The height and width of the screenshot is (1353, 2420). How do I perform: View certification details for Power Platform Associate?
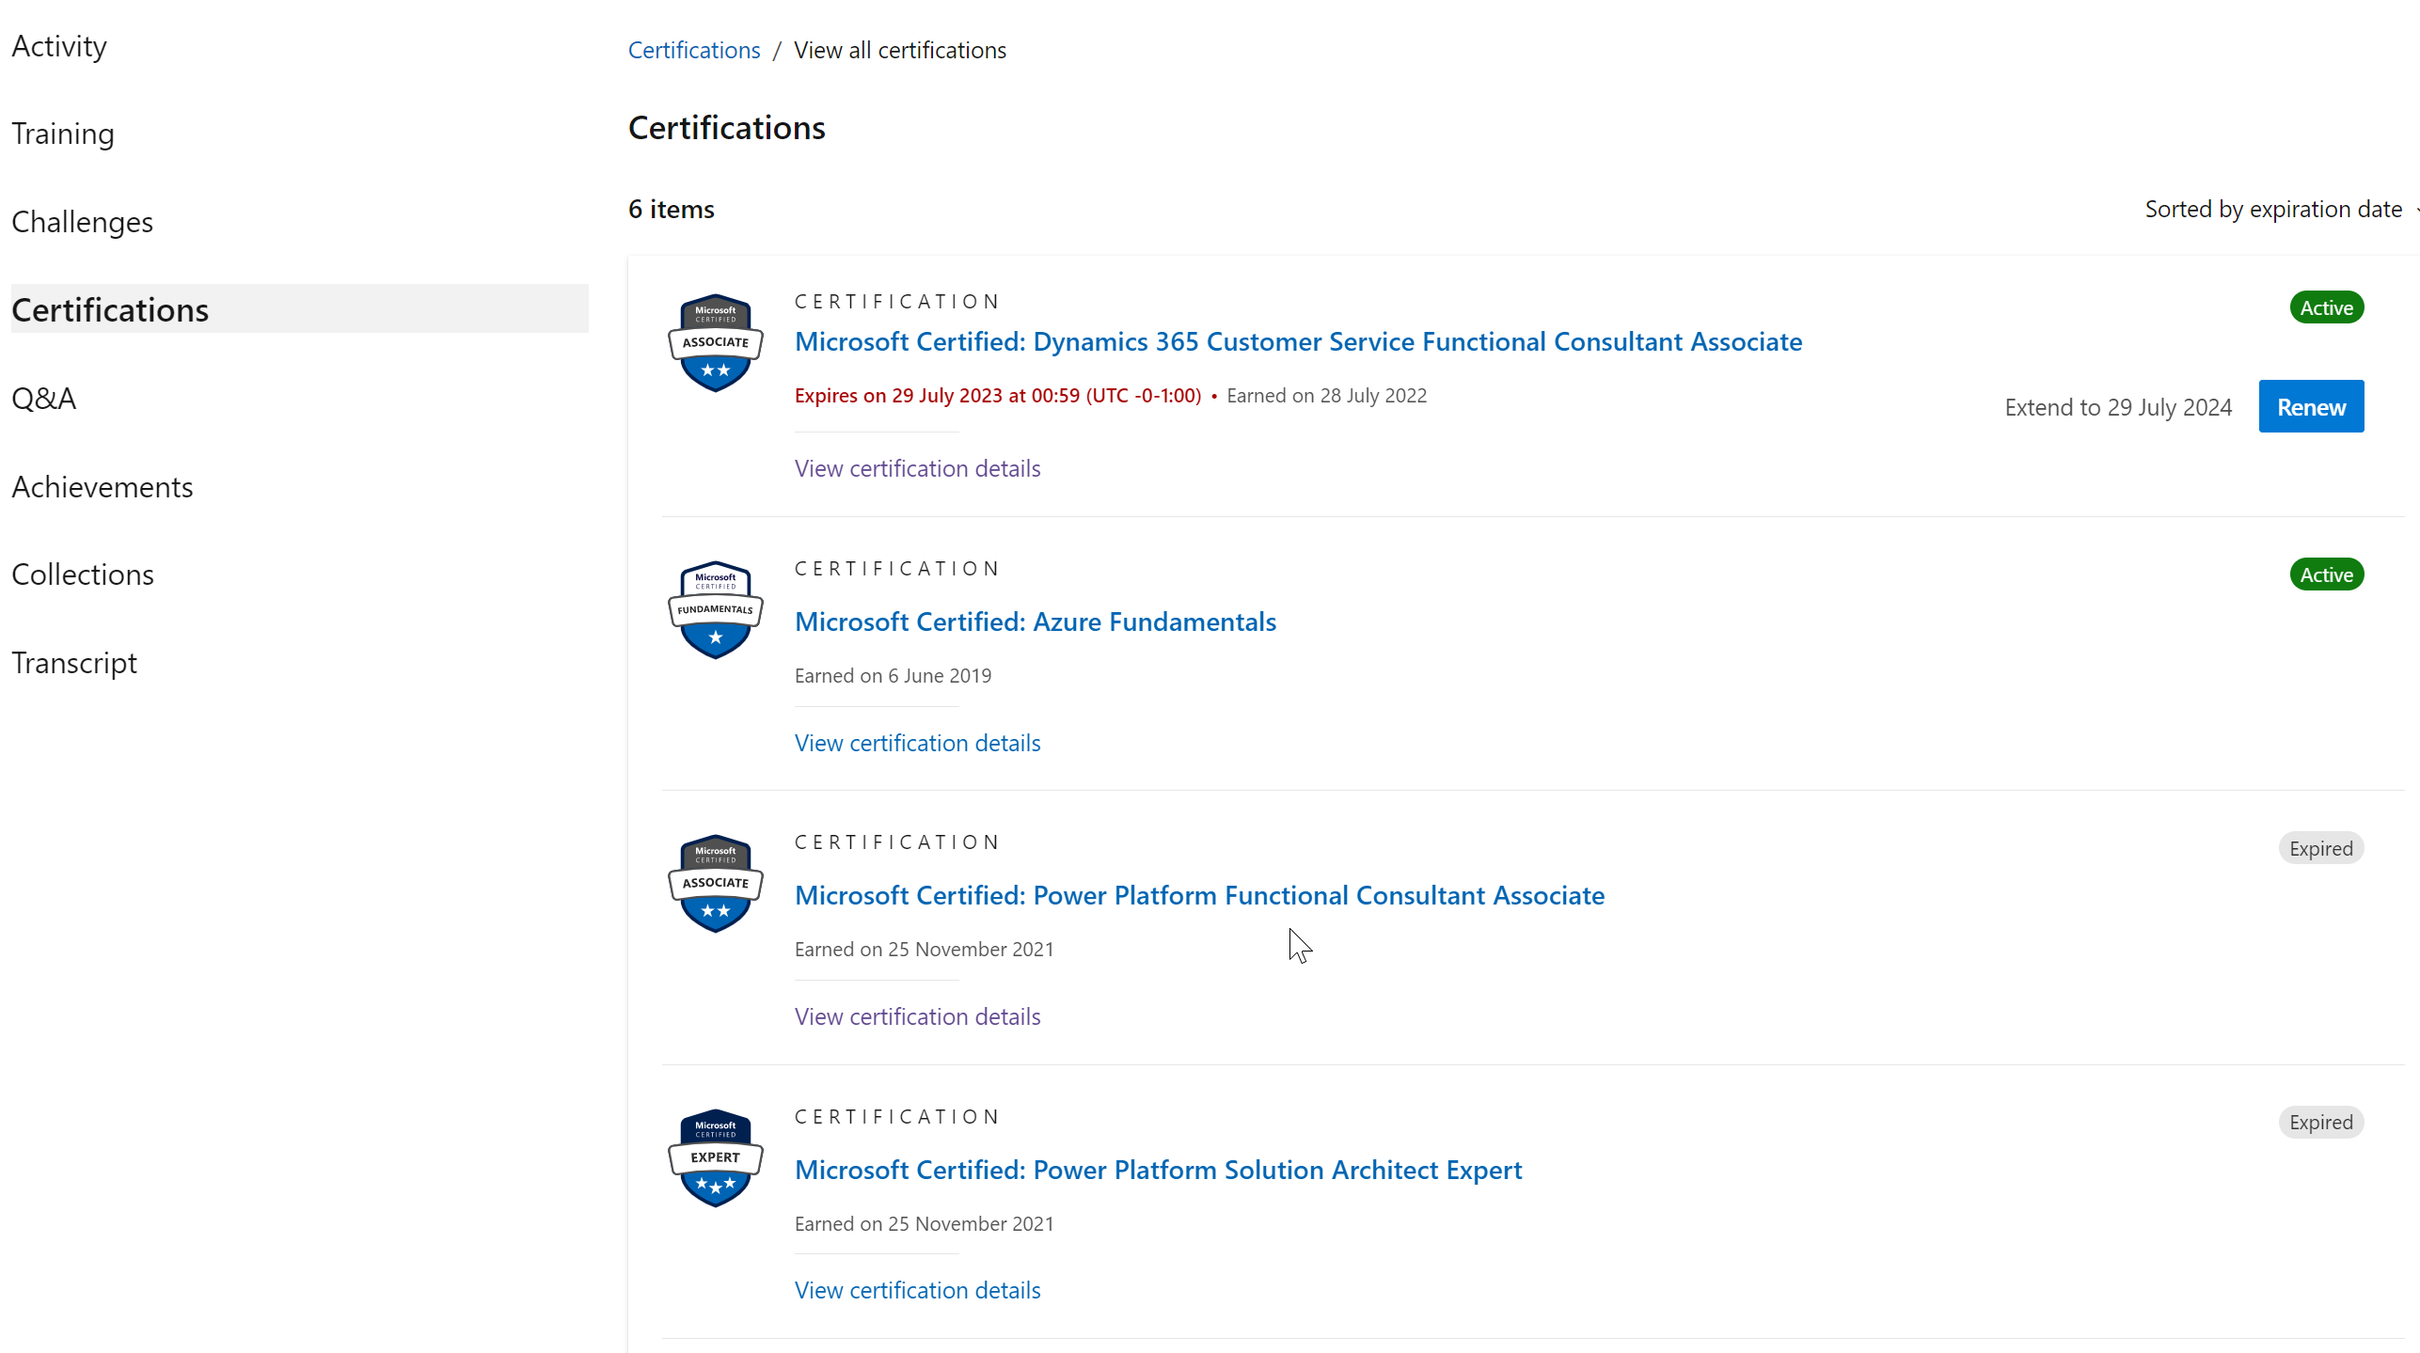[916, 1015]
